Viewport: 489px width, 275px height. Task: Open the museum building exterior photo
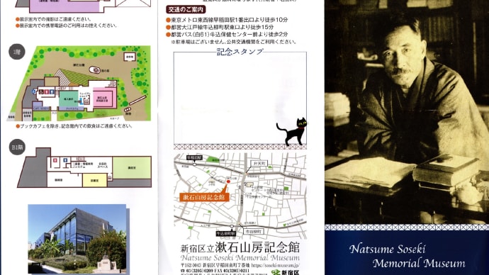[x=77, y=239]
